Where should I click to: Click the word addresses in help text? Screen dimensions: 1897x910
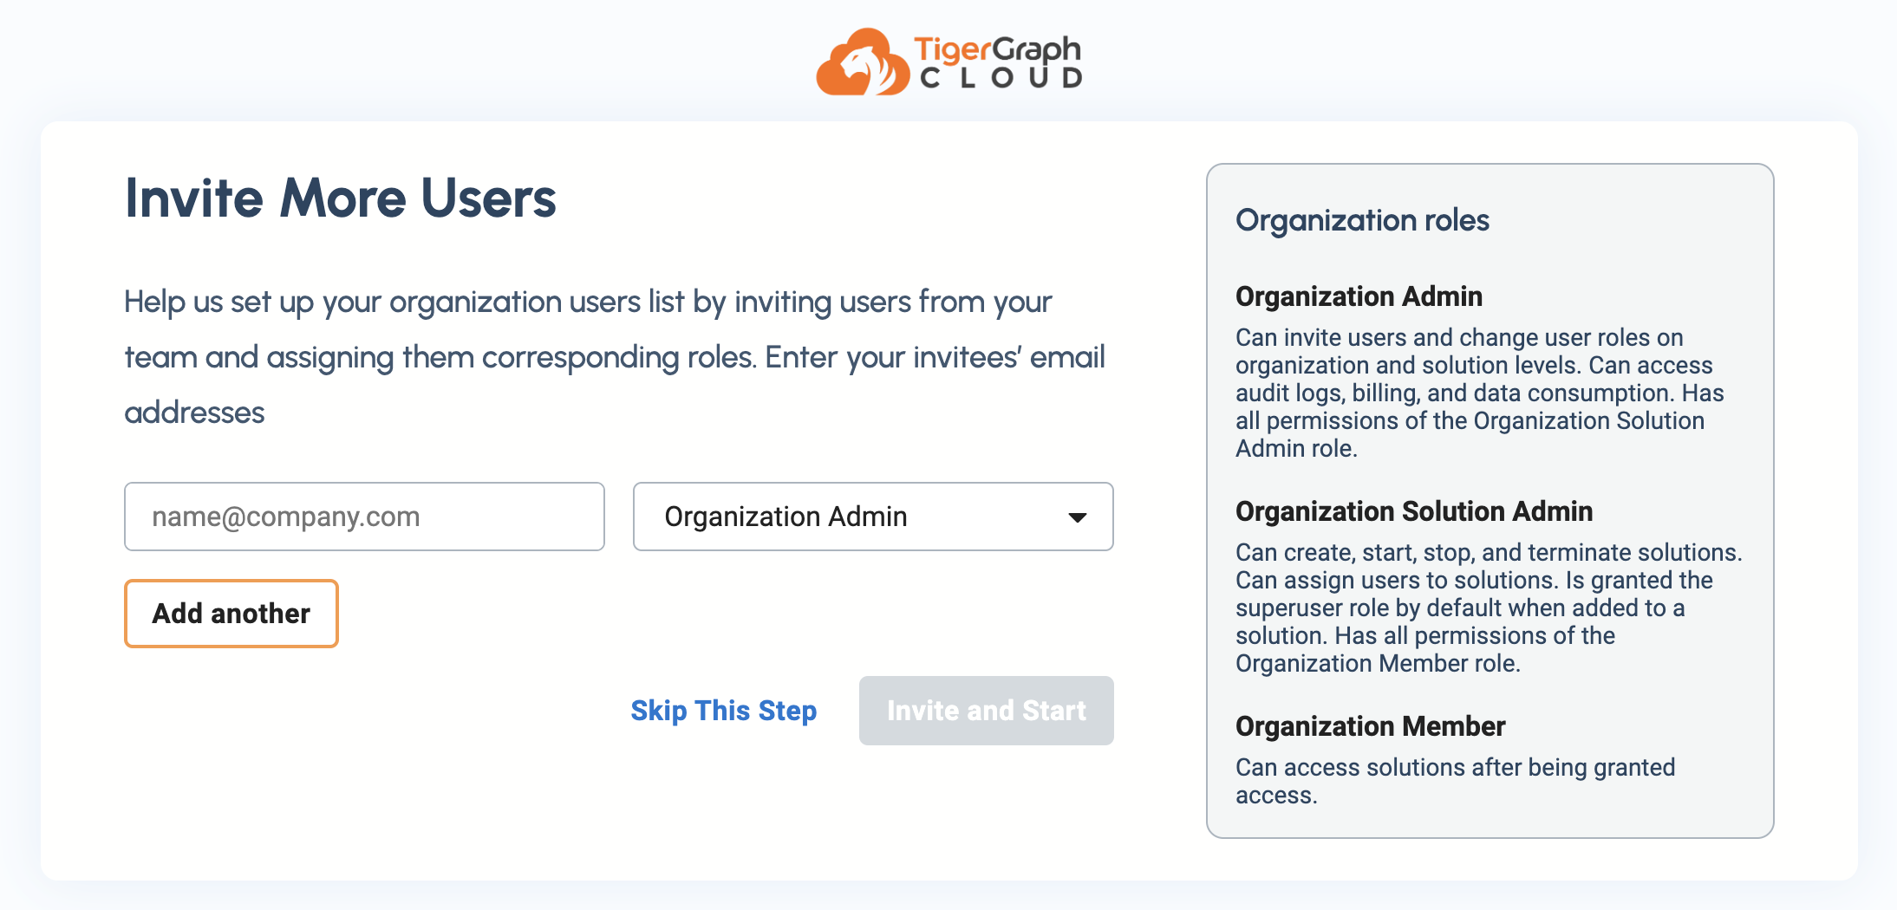(195, 413)
